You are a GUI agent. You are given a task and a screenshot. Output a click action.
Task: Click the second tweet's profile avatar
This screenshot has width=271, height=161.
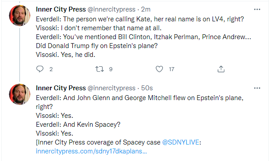click(x=20, y=94)
